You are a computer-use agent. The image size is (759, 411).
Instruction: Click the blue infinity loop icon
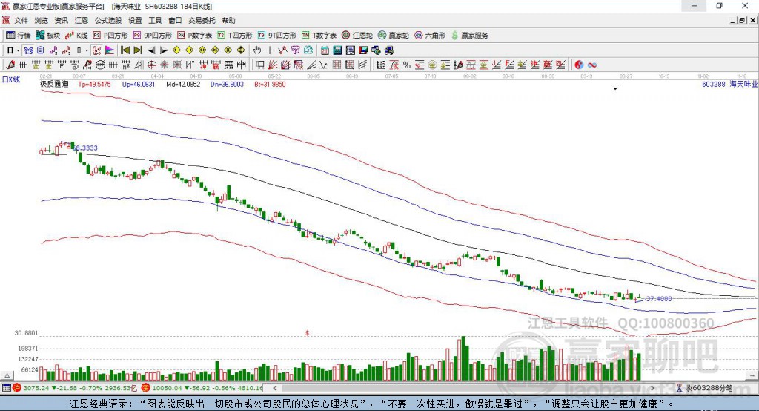(x=592, y=65)
